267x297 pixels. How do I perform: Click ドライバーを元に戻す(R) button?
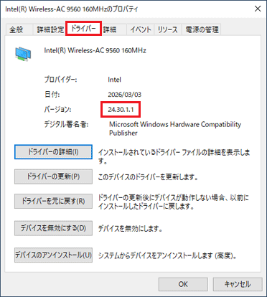click(x=53, y=201)
